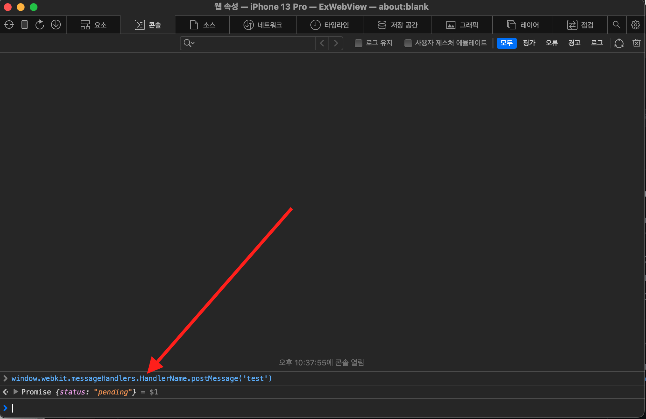Switch to the 네트워크 tab
Viewport: 646px width, 419px height.
pyautogui.click(x=263, y=25)
